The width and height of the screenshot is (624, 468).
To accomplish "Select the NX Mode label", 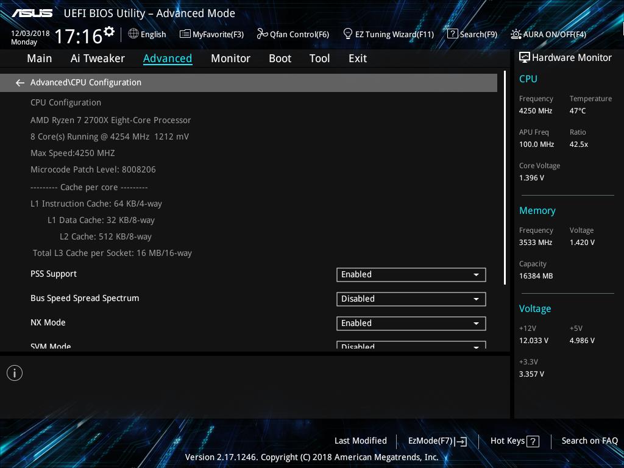I will pos(48,322).
